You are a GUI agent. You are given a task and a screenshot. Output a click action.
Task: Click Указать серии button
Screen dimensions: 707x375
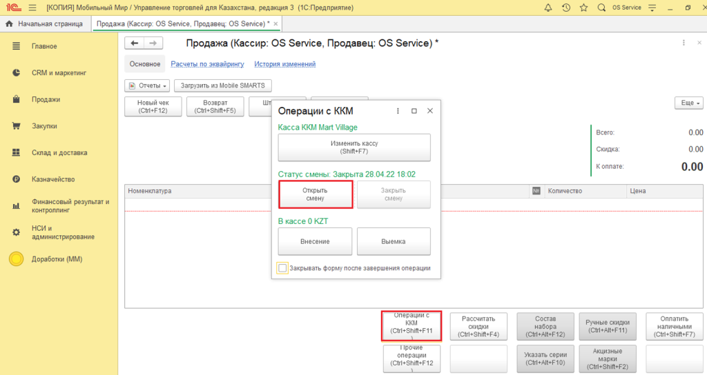coord(545,358)
